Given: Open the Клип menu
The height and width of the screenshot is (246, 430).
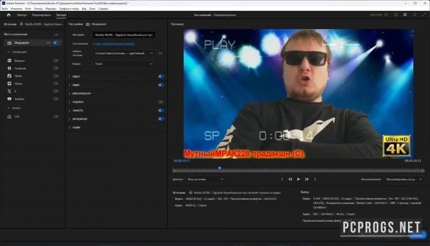Looking at the screenshot, I should click(x=28, y=9).
